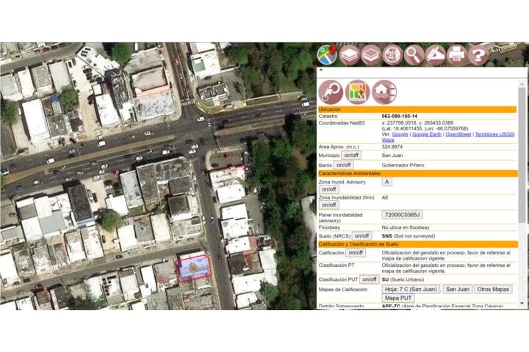
Task: Open the Google Maps icon
Action: pyautogui.click(x=327, y=54)
